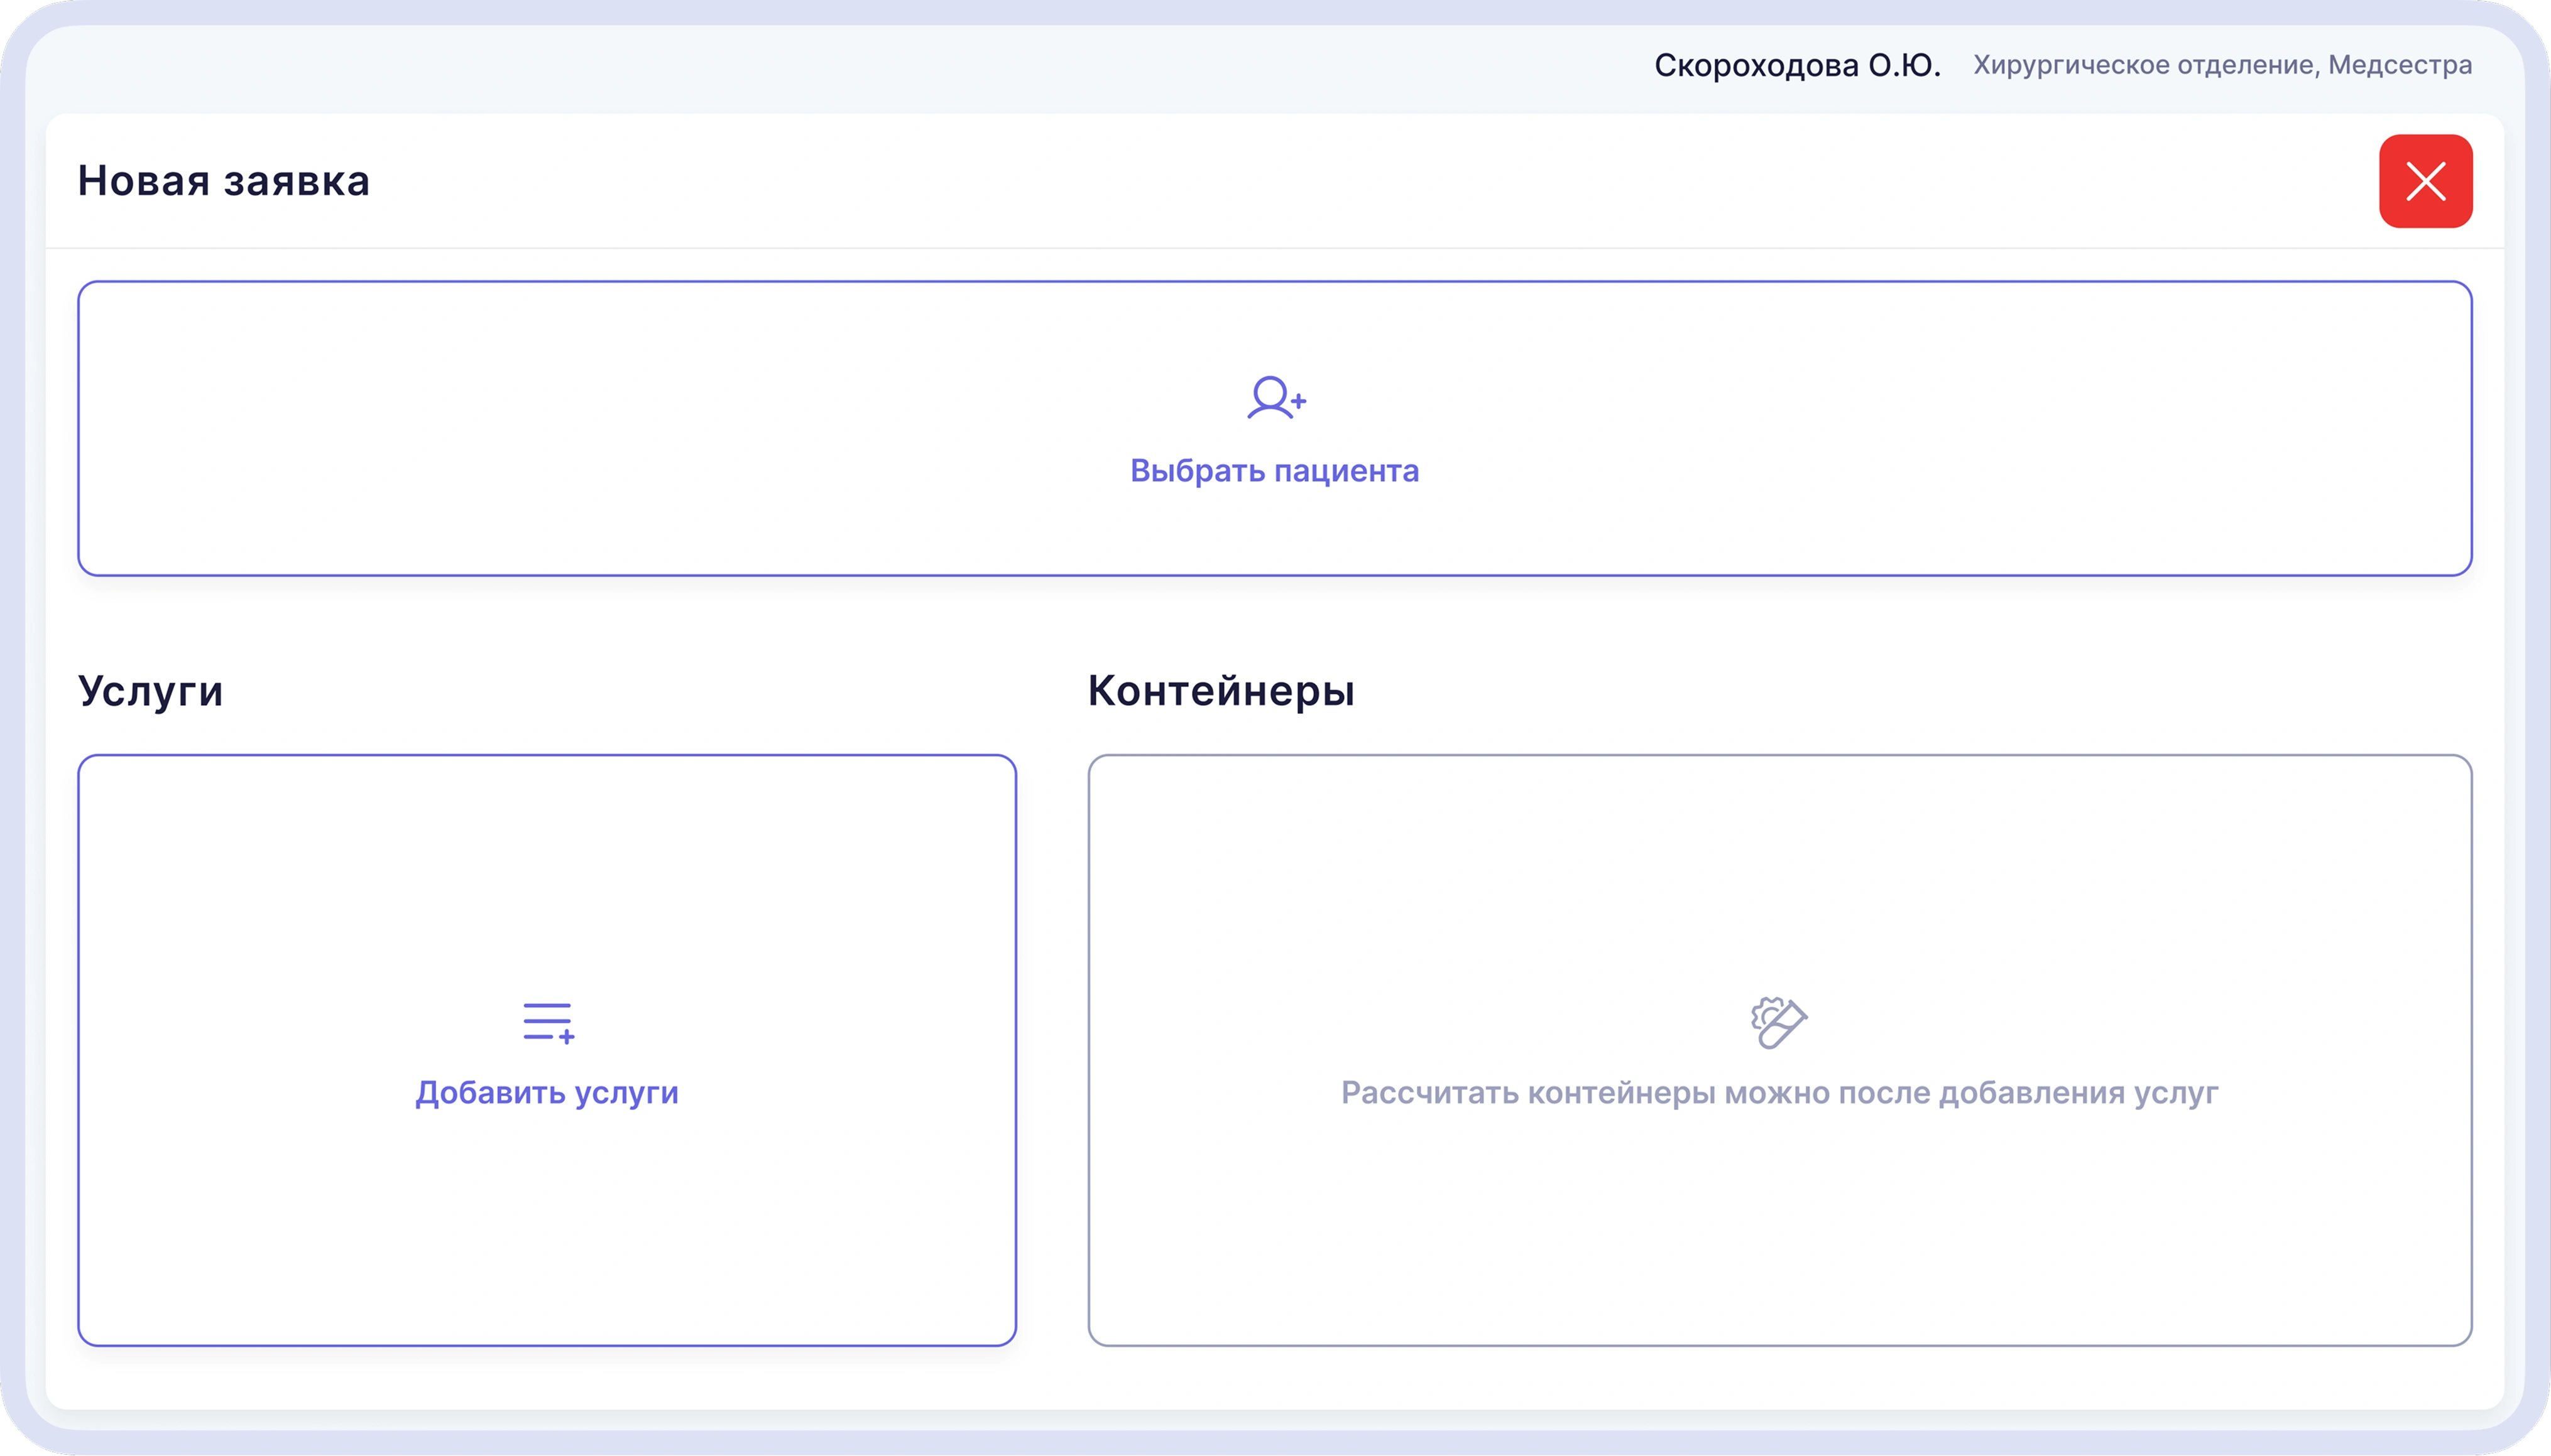Click the small plus beside person silhouette

(1298, 401)
